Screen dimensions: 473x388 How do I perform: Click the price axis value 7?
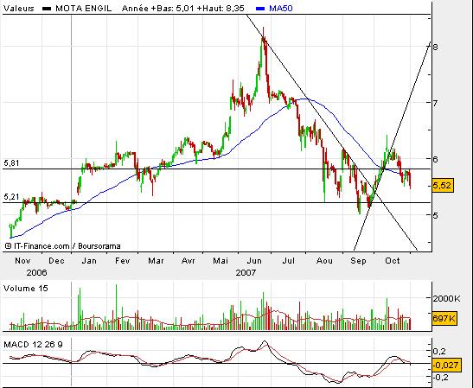pos(435,103)
